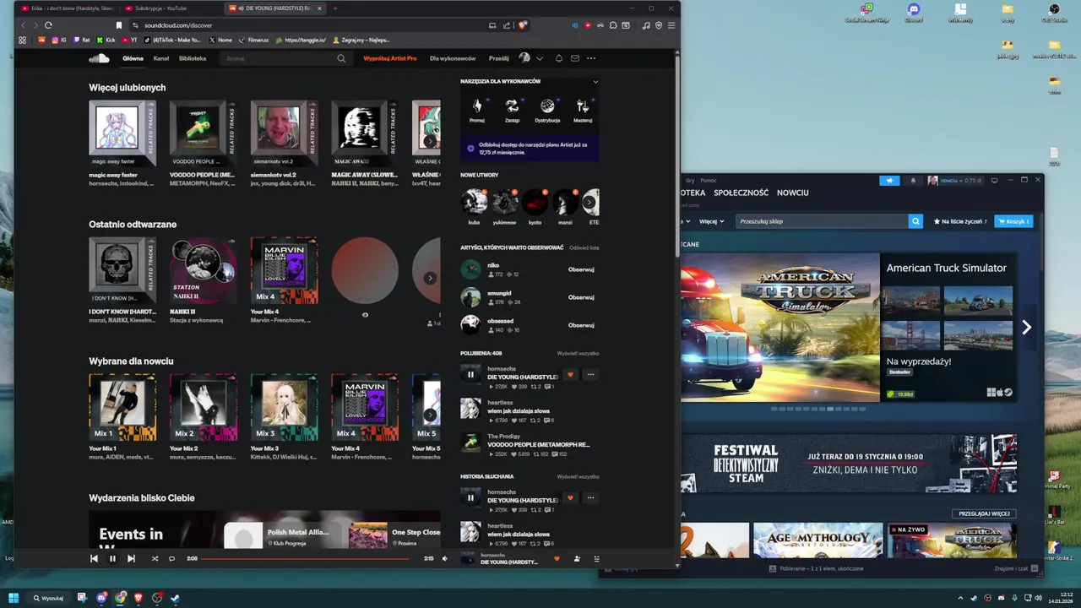Reload the page in the browser toolbar
This screenshot has height=608, width=1081.
tap(48, 25)
